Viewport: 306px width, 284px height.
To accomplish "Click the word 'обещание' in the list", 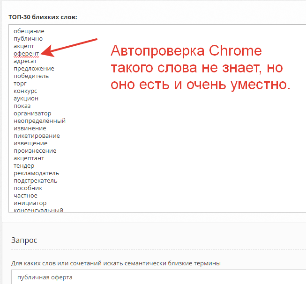I will click(x=29, y=31).
